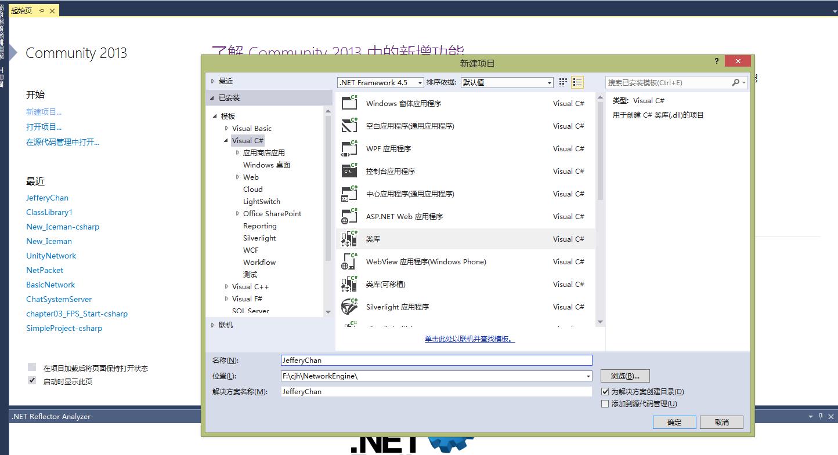
Task: Open the .NET Reflector Analyzer panel options dropdown
Action: tap(811, 416)
